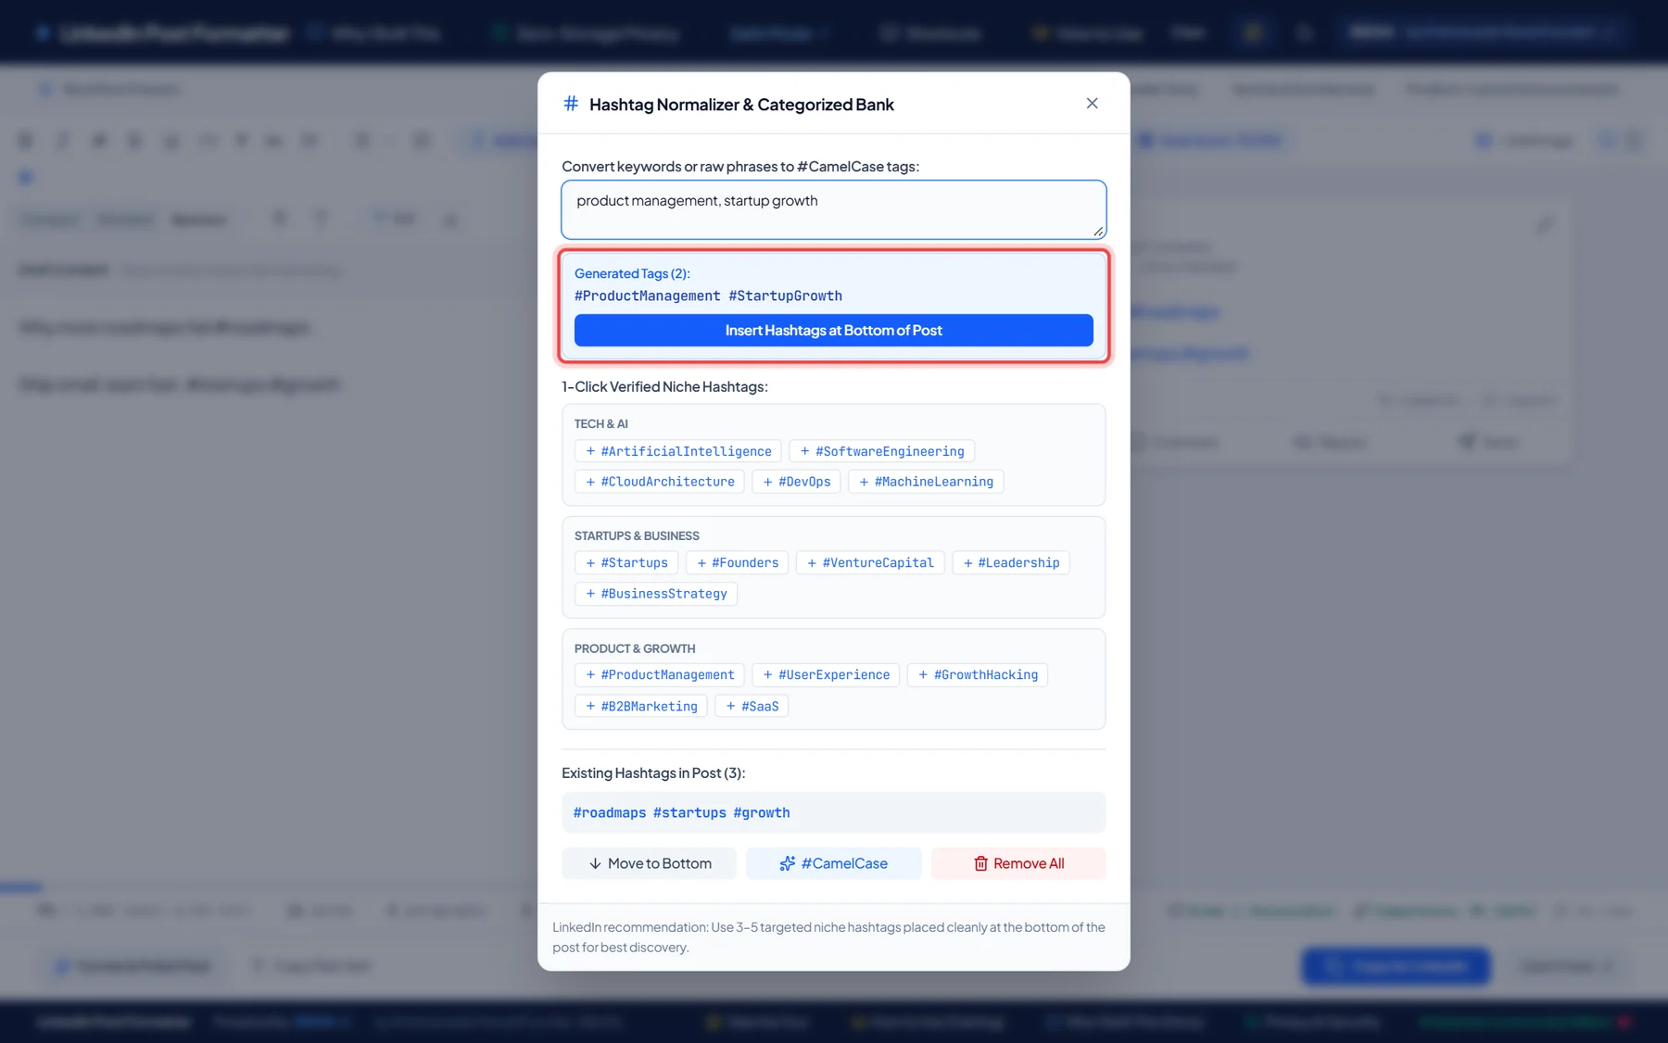Click the Generated Tags (2) label
Viewport: 1668px width, 1043px height.
tap(632, 273)
